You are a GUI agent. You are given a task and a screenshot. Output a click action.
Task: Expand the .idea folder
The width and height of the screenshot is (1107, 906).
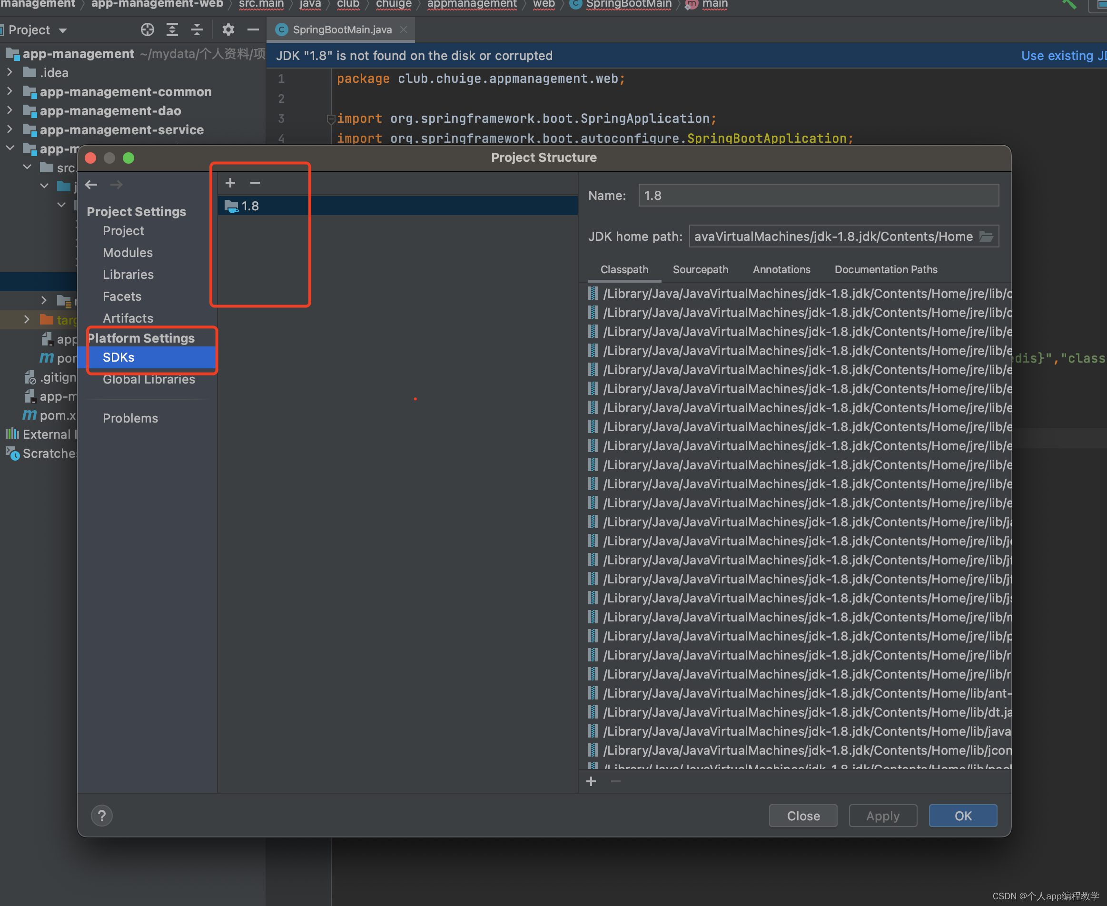(x=10, y=72)
